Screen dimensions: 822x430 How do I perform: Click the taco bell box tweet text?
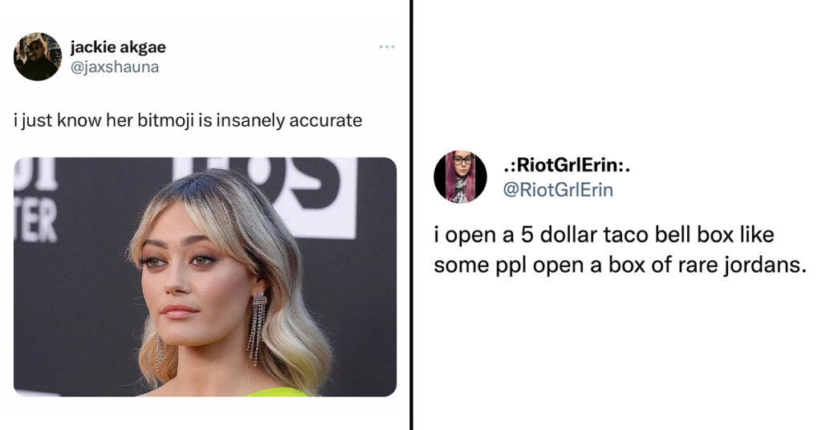pyautogui.click(x=620, y=249)
